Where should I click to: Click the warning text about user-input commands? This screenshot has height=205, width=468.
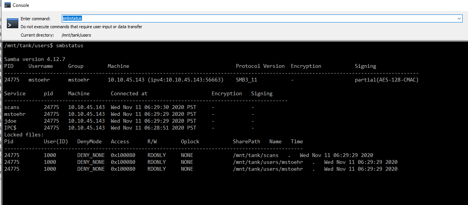coord(82,27)
